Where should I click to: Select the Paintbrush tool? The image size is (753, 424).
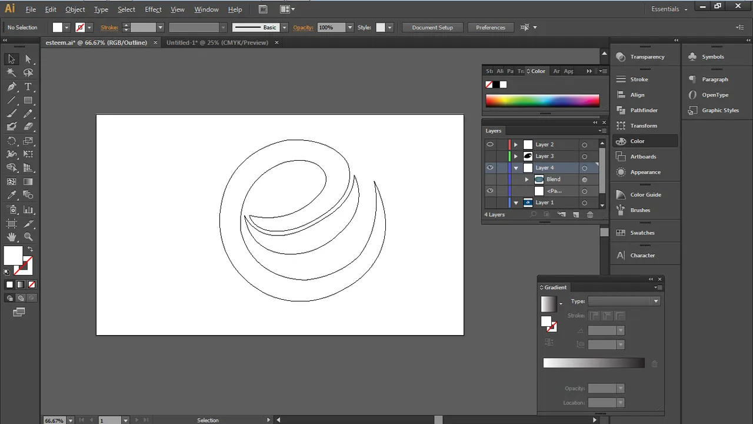11,114
